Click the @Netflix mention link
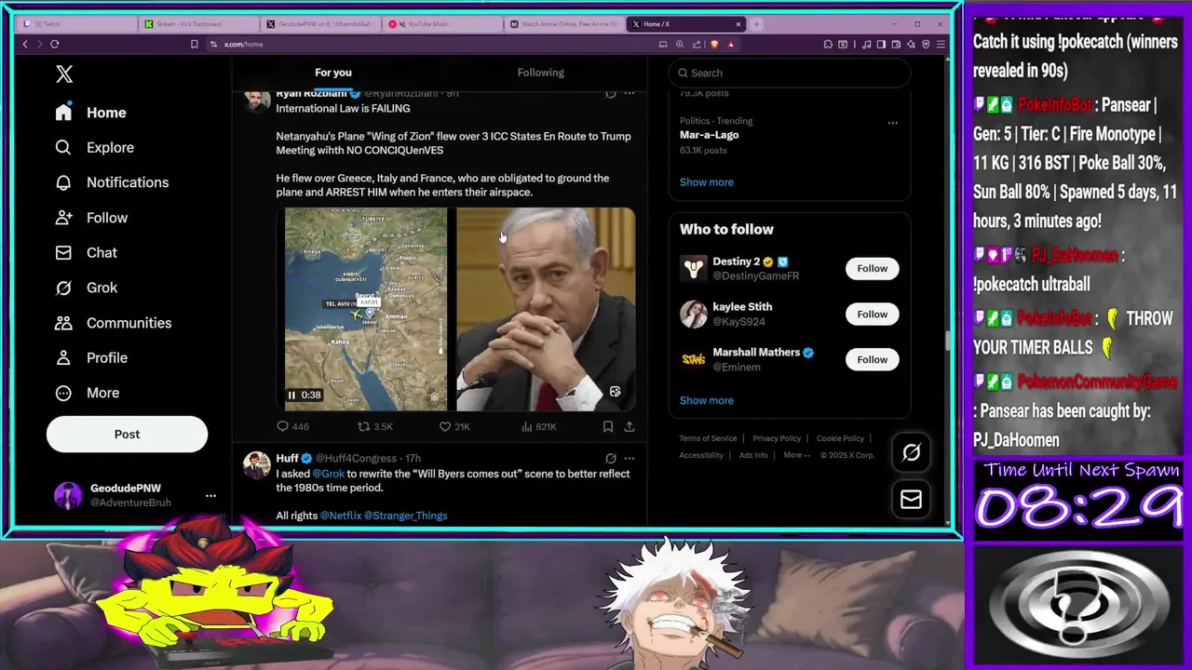This screenshot has height=670, width=1192. [x=341, y=516]
